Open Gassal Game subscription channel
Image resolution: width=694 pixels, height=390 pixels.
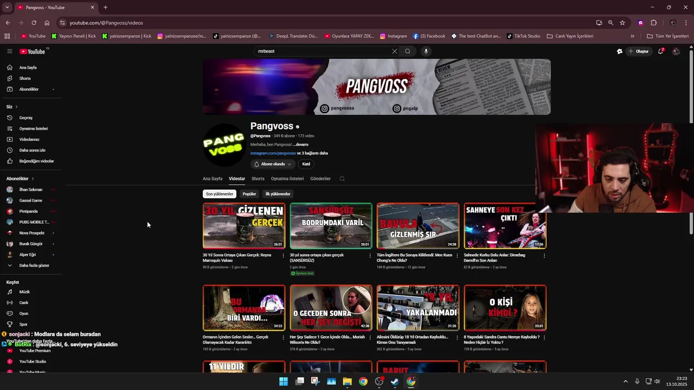pyautogui.click(x=30, y=200)
